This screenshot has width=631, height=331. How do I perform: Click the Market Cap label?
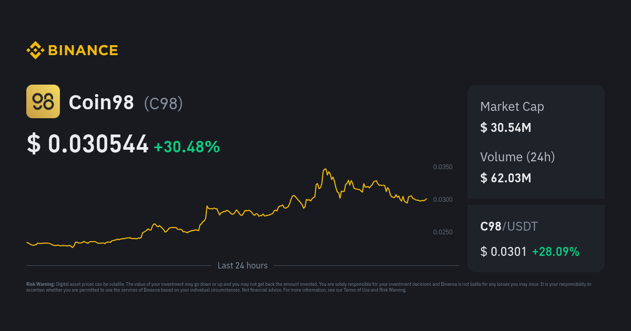(x=512, y=107)
